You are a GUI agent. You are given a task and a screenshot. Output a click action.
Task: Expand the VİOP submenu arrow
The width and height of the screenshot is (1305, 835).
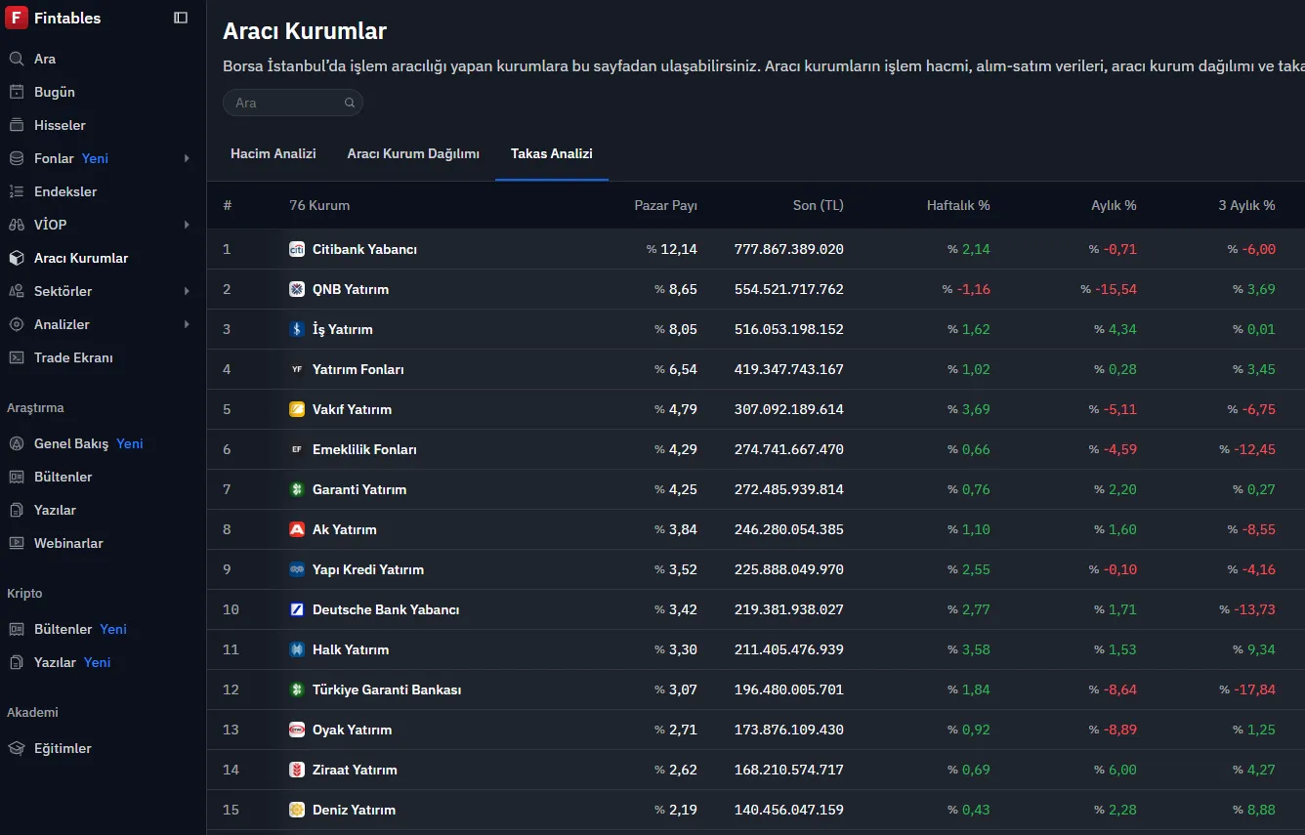pyautogui.click(x=187, y=225)
